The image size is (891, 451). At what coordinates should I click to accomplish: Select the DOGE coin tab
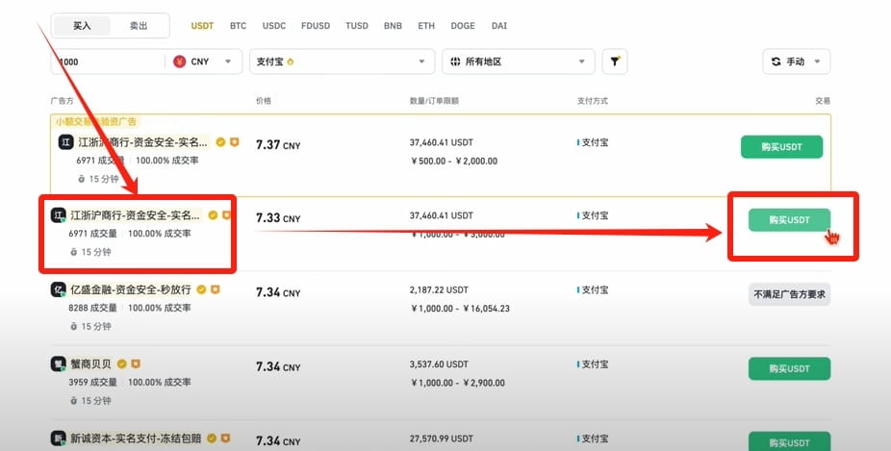click(463, 26)
